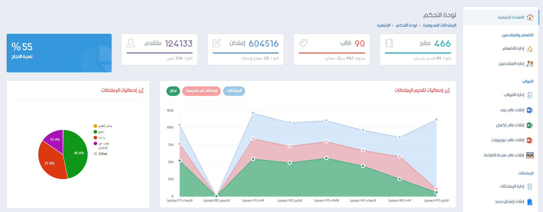Viewport: 543px width, 212px height.
Task: Click the PowerPoint template creation icon
Action: click(x=530, y=140)
